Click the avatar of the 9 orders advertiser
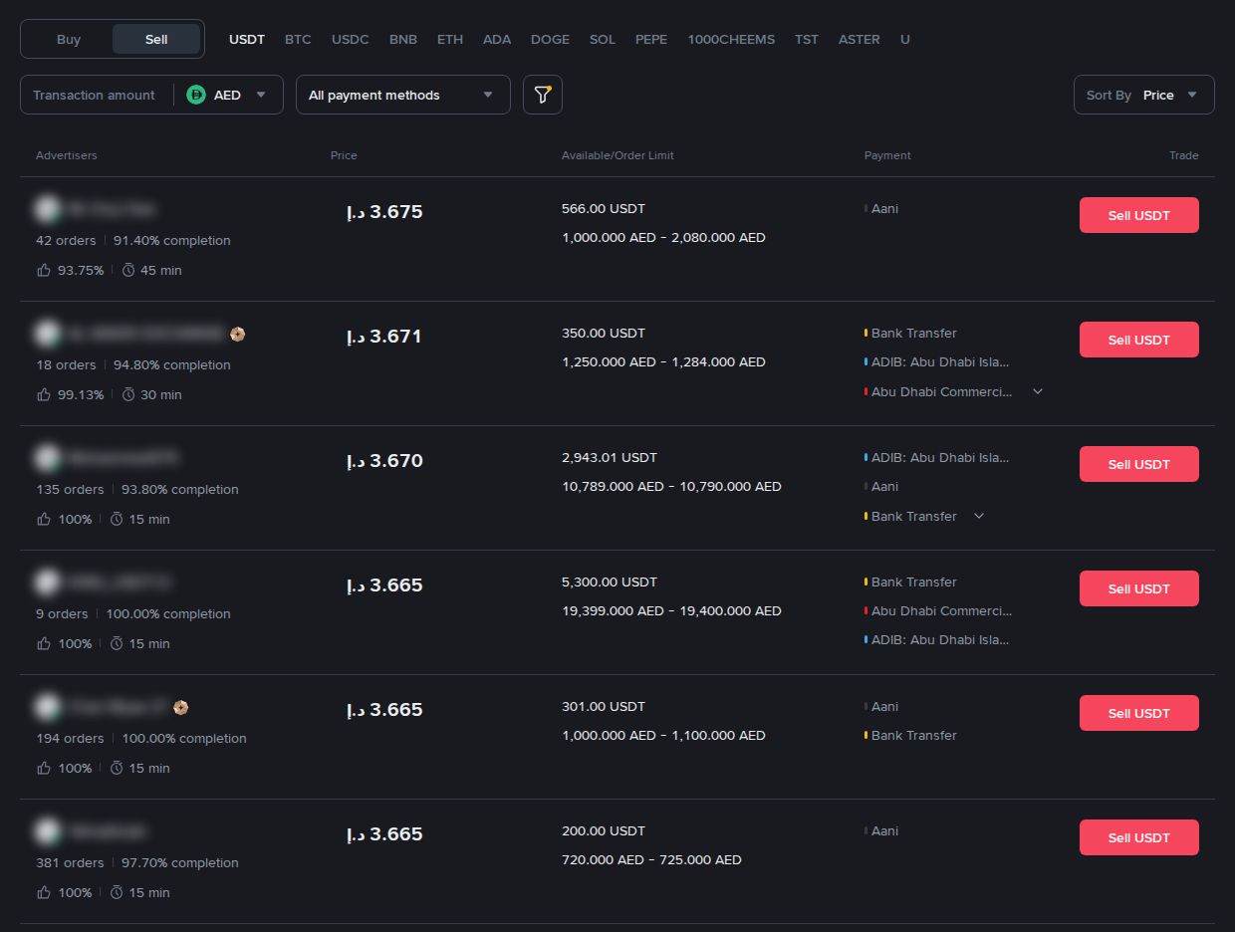The width and height of the screenshot is (1235, 932). point(46,582)
